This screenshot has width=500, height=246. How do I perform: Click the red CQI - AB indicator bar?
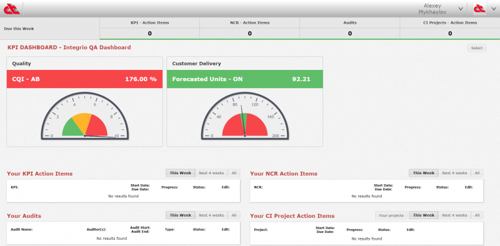[84, 79]
